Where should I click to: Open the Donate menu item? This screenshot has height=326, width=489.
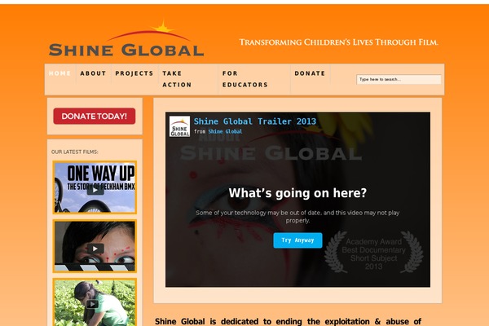310,73
